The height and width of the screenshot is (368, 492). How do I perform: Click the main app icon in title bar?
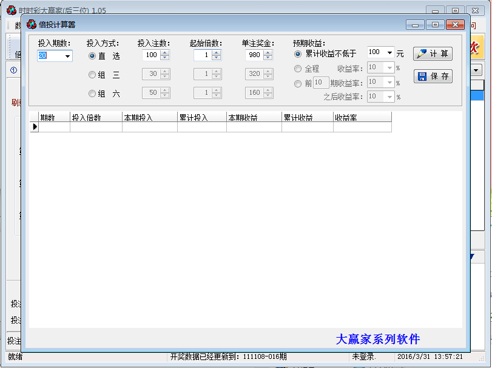pyautogui.click(x=11, y=10)
